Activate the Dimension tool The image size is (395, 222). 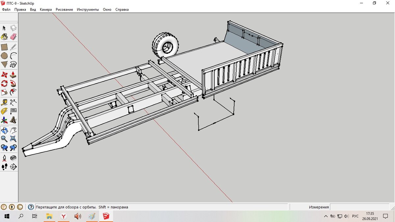pos(13,102)
